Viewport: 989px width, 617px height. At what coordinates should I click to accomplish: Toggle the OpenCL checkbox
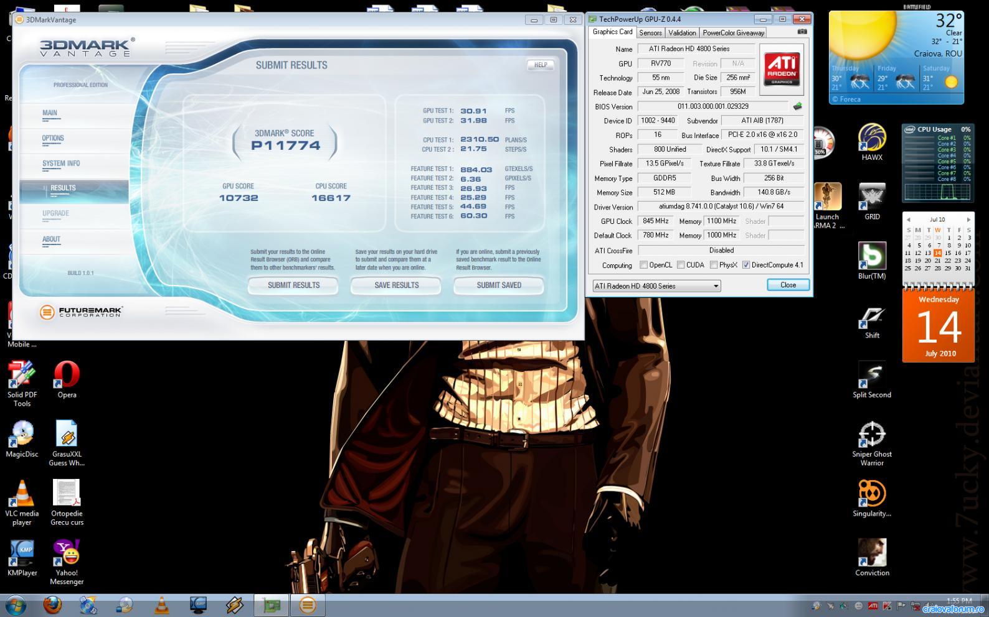click(x=643, y=265)
